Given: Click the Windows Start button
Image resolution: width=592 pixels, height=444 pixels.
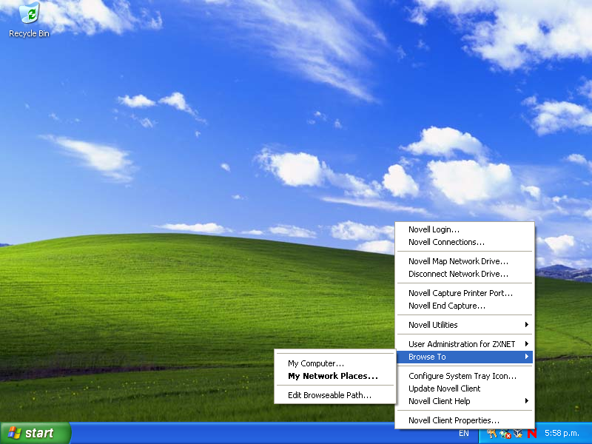Looking at the screenshot, I should pos(35,433).
